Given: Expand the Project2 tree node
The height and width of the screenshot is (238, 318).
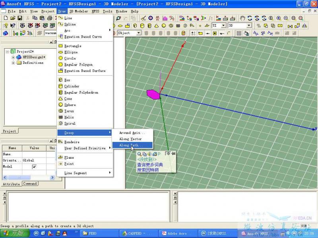Looking at the screenshot, I should [7, 52].
